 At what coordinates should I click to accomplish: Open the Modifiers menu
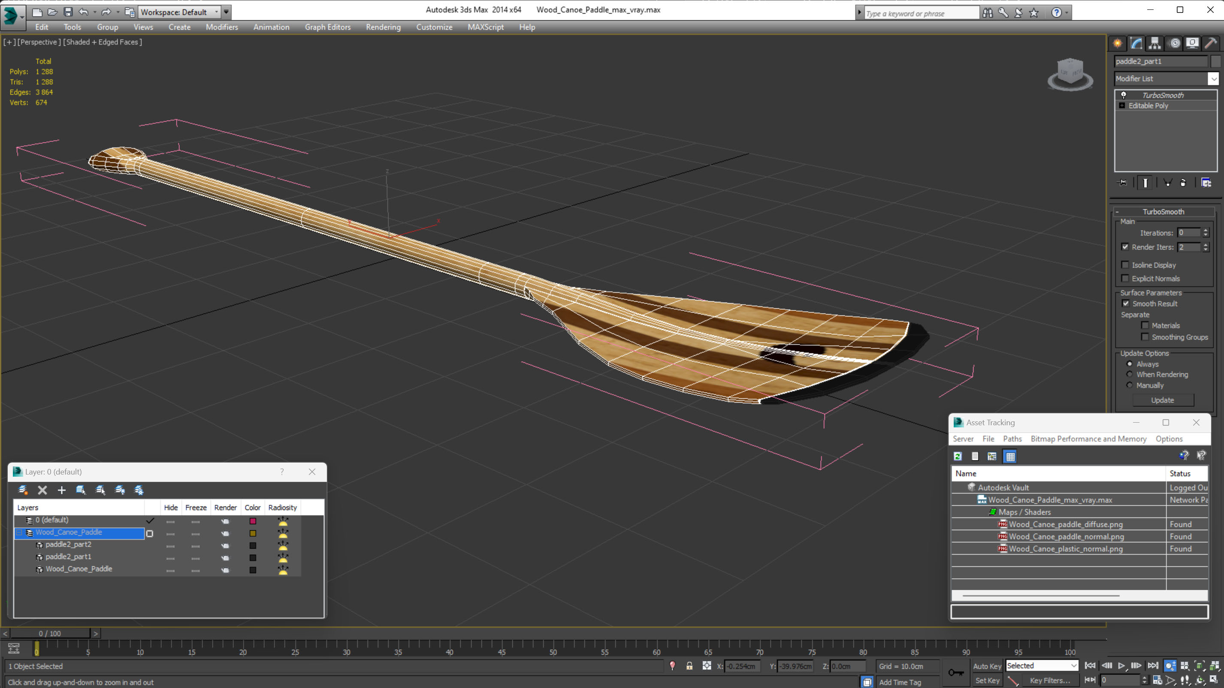pos(222,27)
